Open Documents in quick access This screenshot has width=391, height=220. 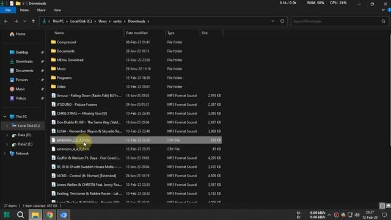(24, 71)
